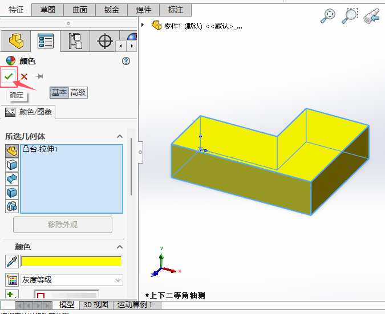Switch to 基本 mode
The width and height of the screenshot is (385, 314).
59,92
